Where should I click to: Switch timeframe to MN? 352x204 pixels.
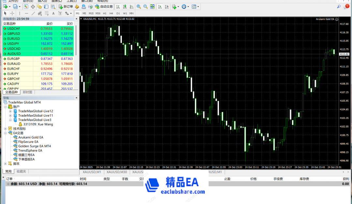132,13
